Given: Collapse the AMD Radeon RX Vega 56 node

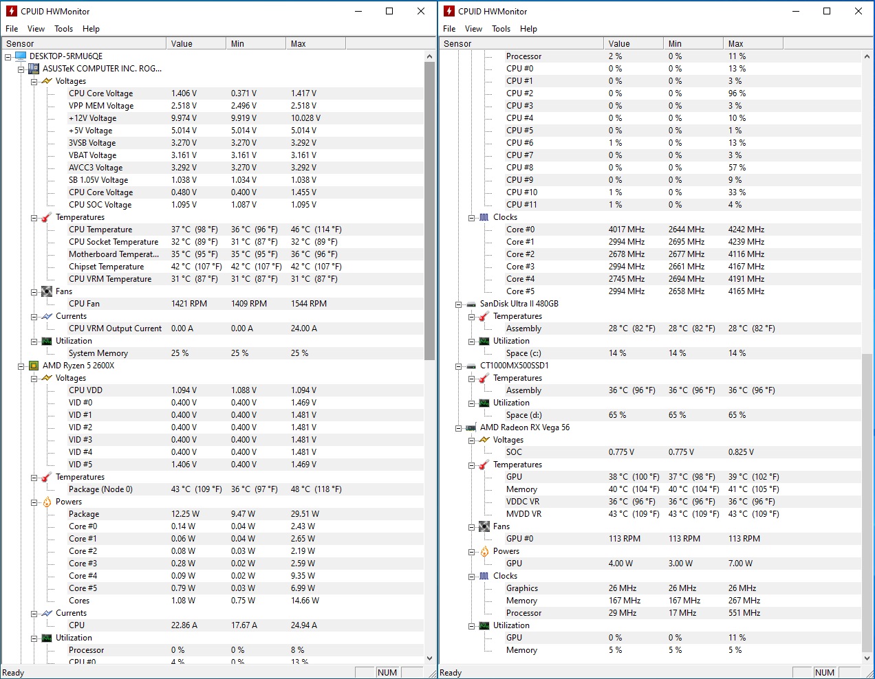Looking at the screenshot, I should pyautogui.click(x=459, y=427).
